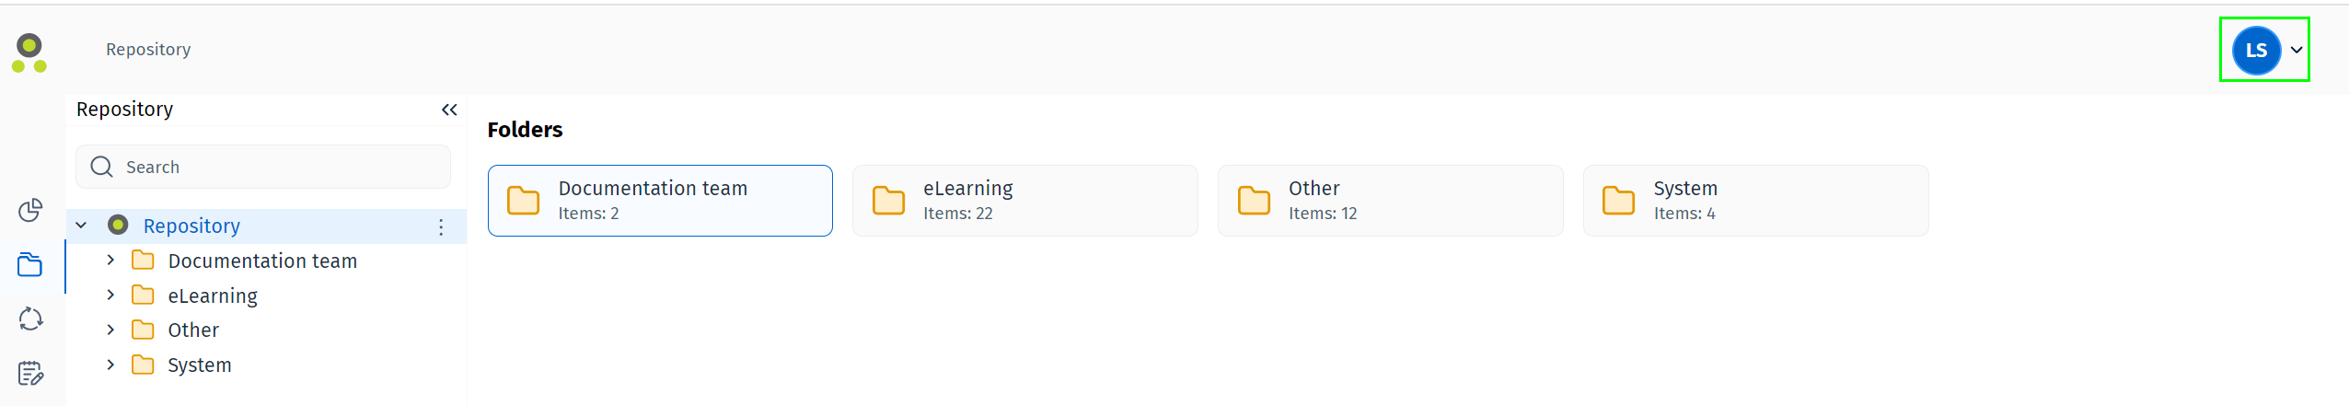Image resolution: width=2349 pixels, height=406 pixels.
Task: Collapse the Repository side panel
Action: pos(449,110)
